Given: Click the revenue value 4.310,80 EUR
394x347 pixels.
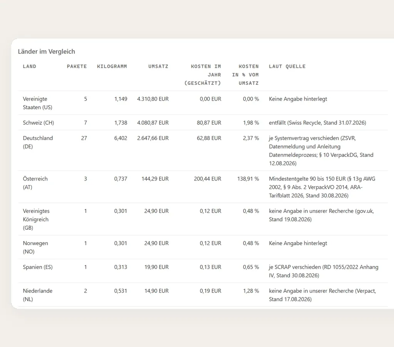Looking at the screenshot, I should [x=153, y=99].
